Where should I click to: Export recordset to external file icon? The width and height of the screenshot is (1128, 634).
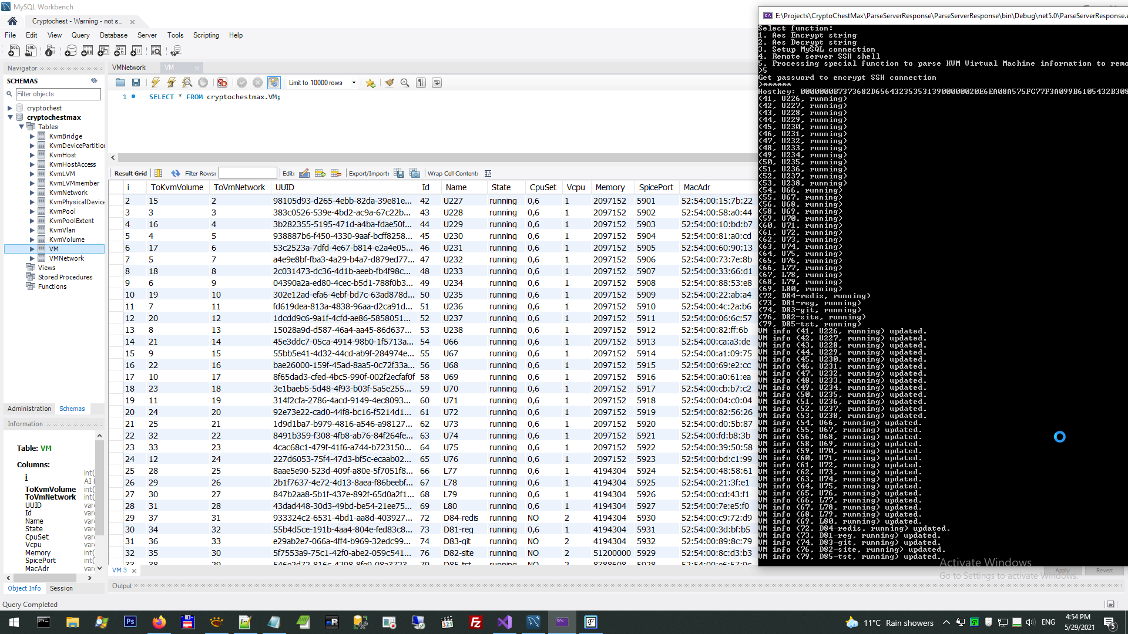click(x=399, y=173)
